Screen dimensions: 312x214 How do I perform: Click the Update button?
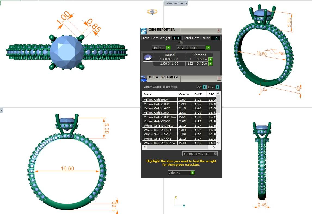pyautogui.click(x=158, y=48)
